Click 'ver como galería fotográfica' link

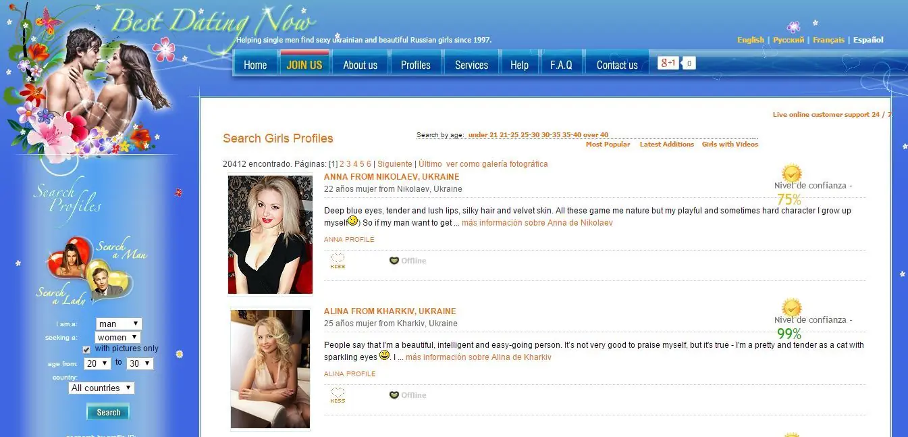click(x=497, y=164)
